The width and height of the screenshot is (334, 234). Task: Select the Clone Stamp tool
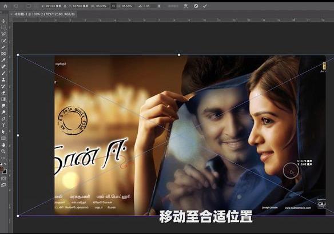pyautogui.click(x=3, y=80)
